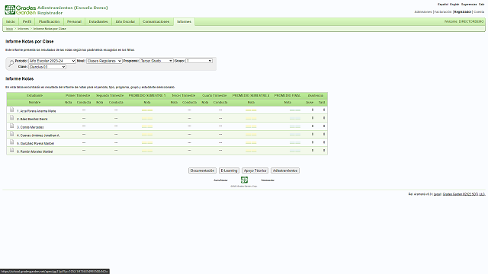Image resolution: width=488 pixels, height=274 pixels.
Task: Click 'Estudiante' column header
Action: click(x=34, y=95)
